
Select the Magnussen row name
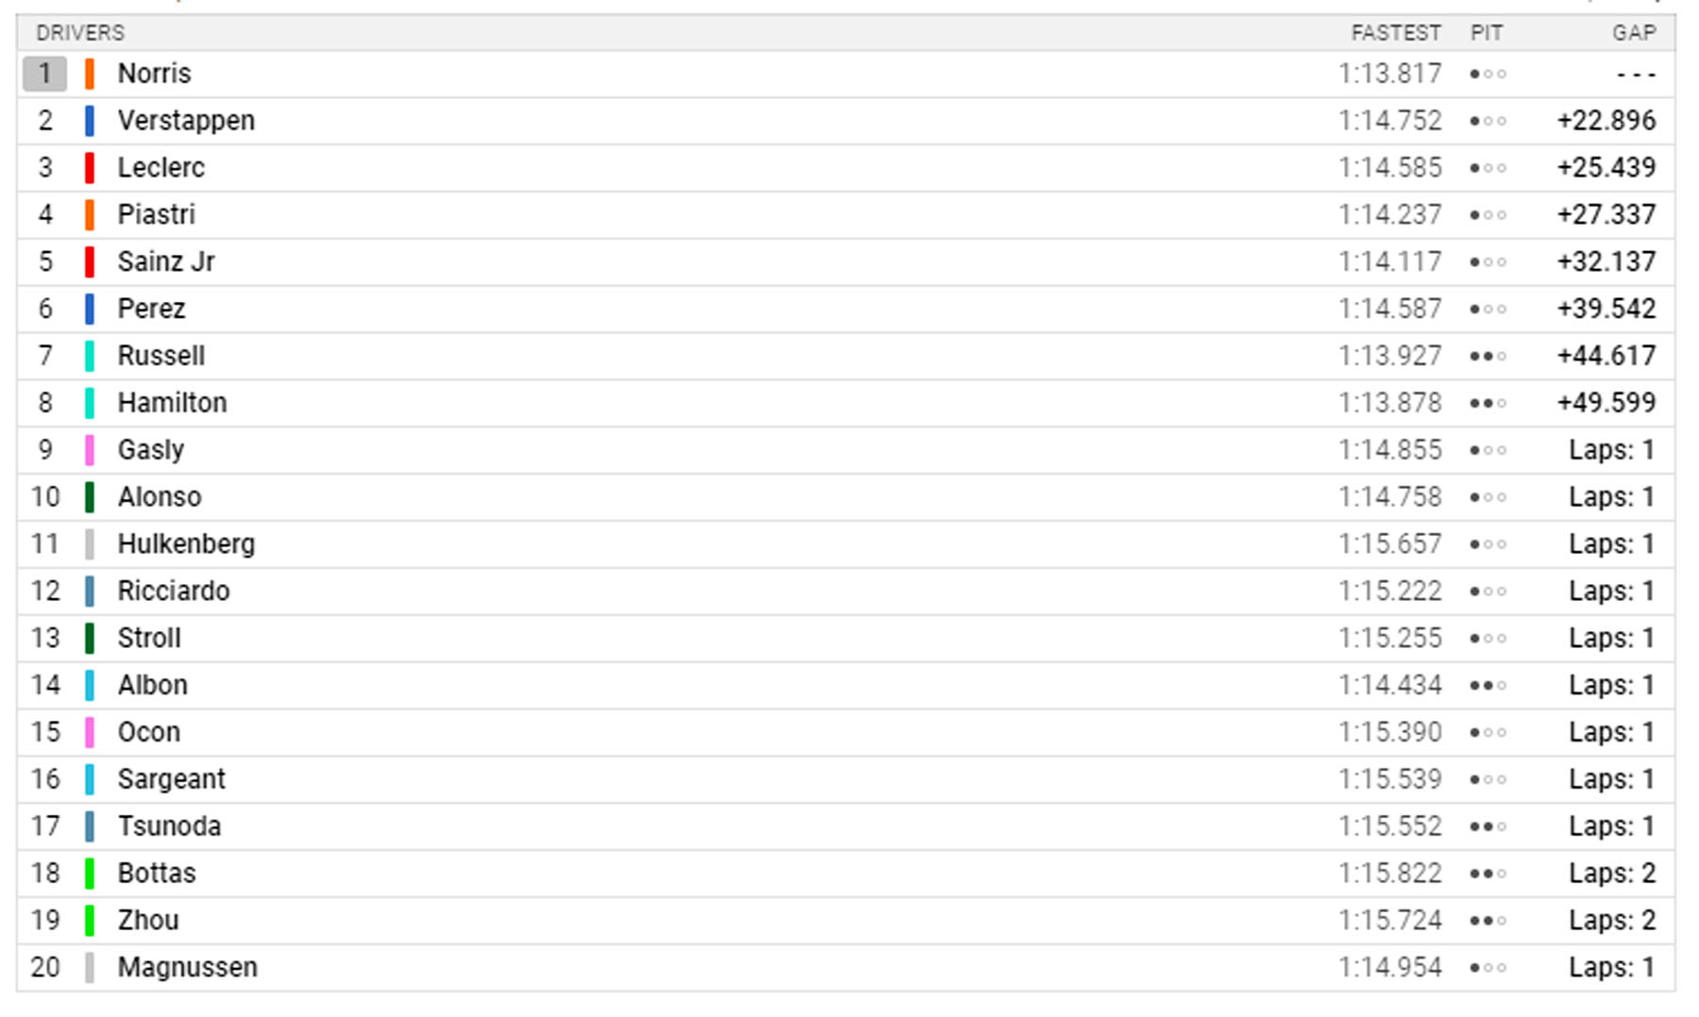tap(187, 967)
